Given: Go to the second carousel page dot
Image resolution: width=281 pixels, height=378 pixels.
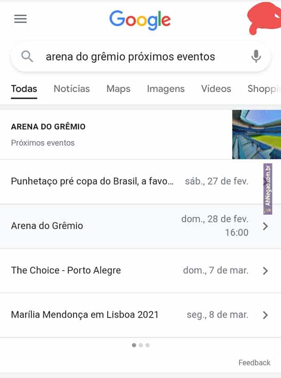Looking at the screenshot, I should coord(140,345).
